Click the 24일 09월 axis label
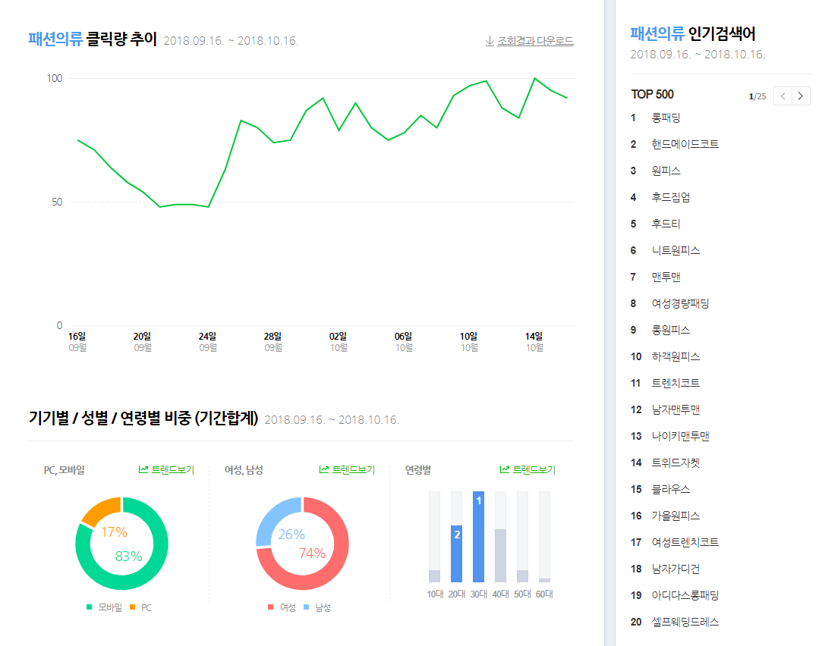This screenshot has height=646, width=822. click(208, 342)
